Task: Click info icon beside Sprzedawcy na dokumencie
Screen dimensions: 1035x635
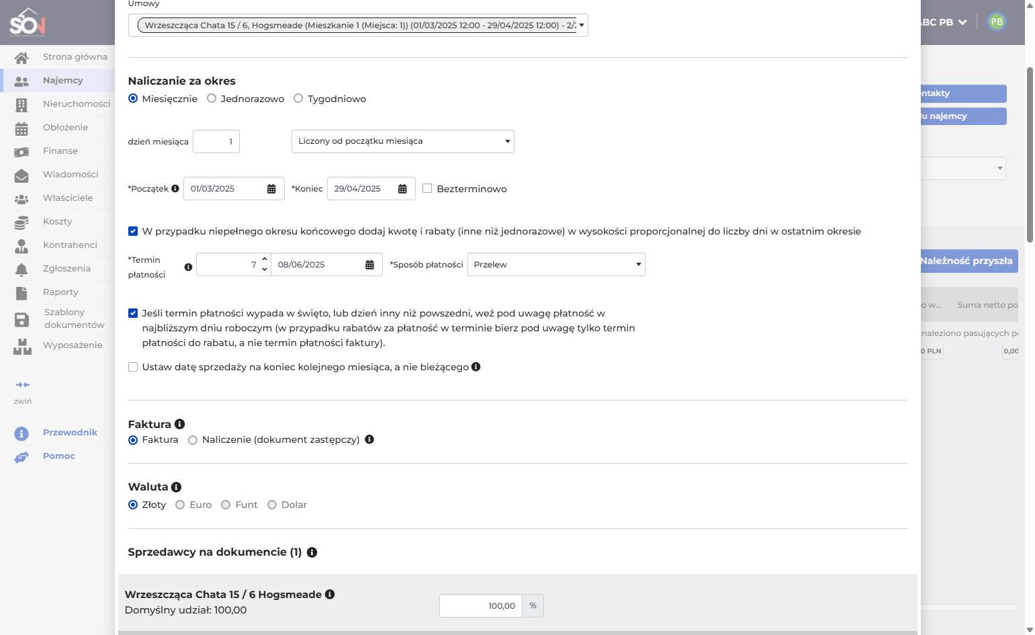Action: tap(312, 552)
